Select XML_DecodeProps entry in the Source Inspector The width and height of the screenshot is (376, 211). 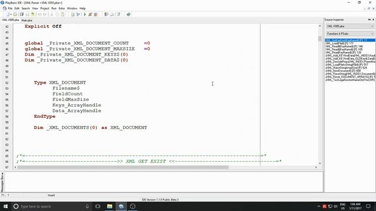(x=350, y=62)
